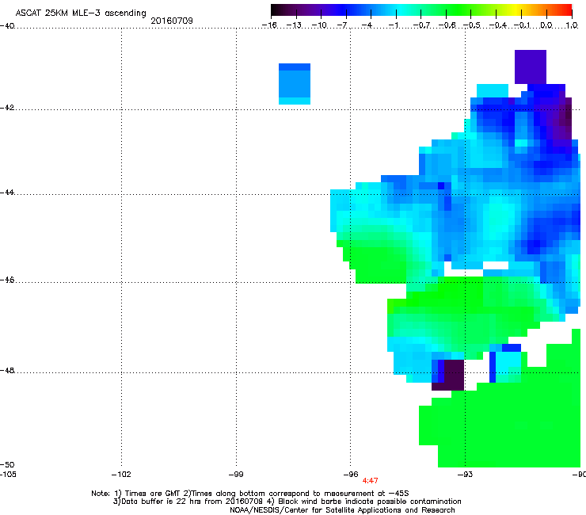Click the note line starting "Note: 1) Times are GMT"
Image resolution: width=586 pixels, height=515 pixels.
[250, 494]
